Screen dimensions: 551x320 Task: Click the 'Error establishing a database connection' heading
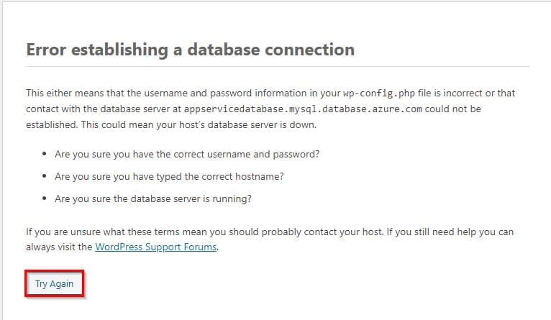pyautogui.click(x=190, y=50)
